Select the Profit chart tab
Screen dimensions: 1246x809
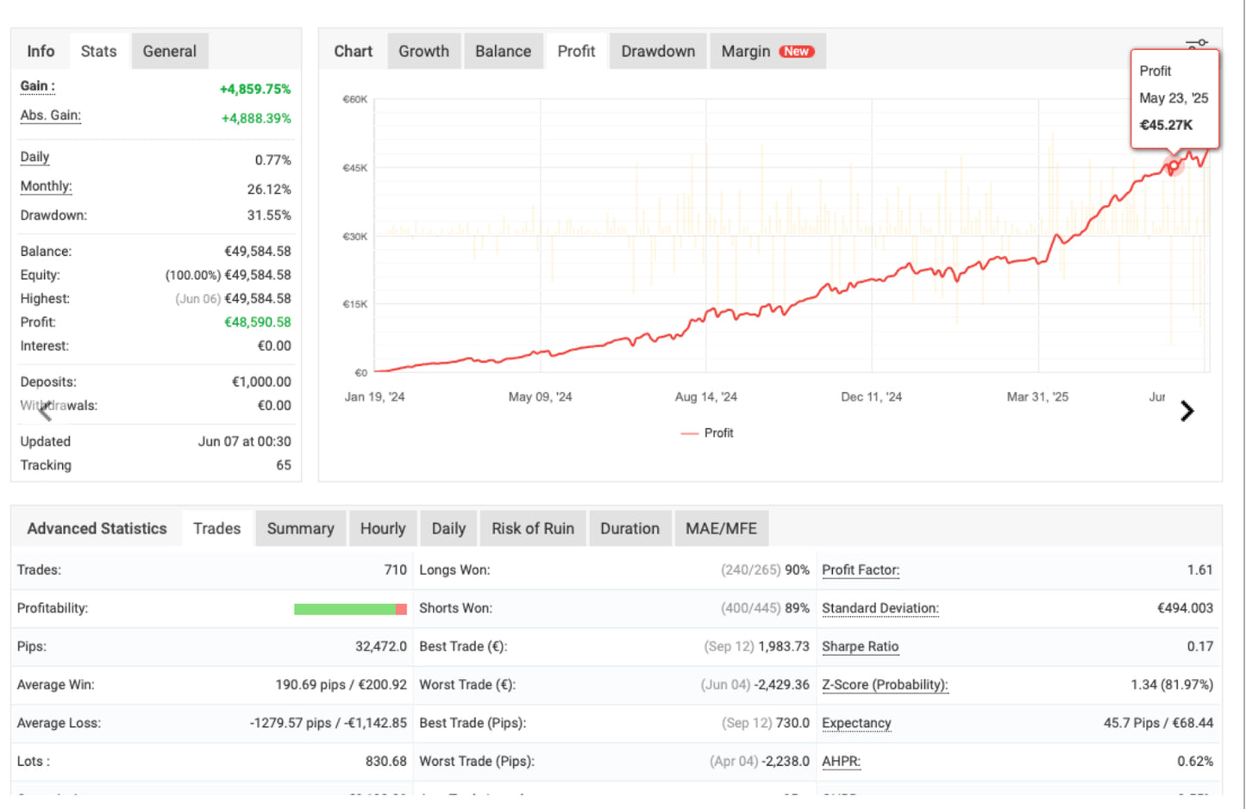(576, 52)
